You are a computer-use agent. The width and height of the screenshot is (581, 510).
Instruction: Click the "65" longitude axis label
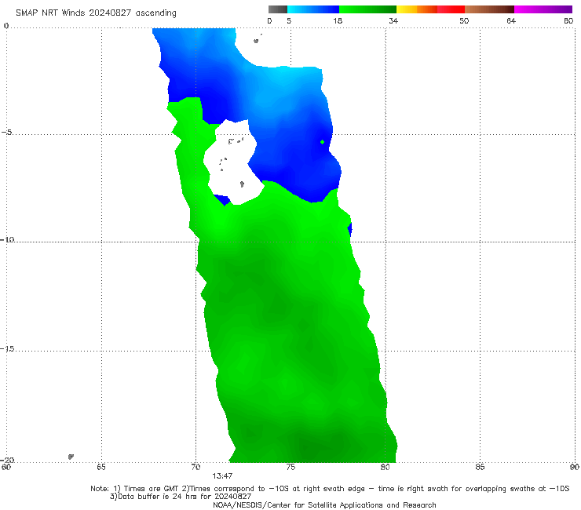point(101,467)
